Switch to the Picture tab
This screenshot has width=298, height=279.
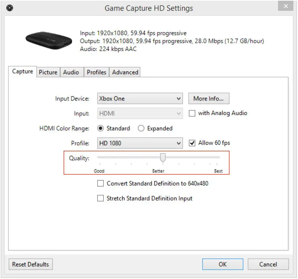[48, 72]
